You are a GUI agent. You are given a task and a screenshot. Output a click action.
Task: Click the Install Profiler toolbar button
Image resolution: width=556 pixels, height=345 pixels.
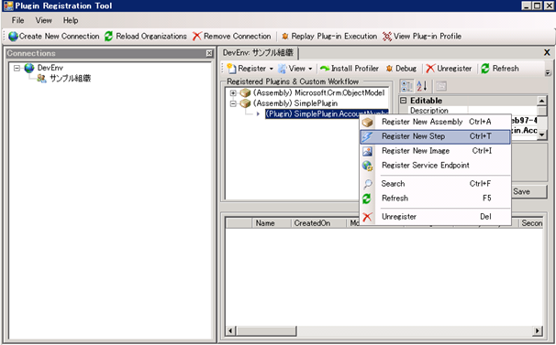click(x=350, y=69)
